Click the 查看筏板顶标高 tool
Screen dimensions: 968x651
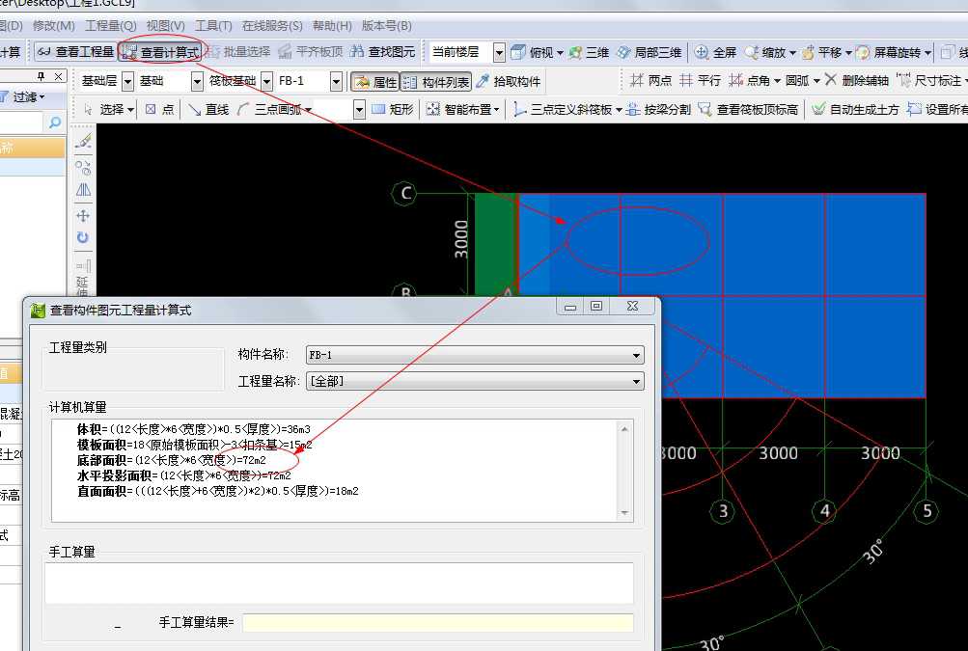pos(748,109)
